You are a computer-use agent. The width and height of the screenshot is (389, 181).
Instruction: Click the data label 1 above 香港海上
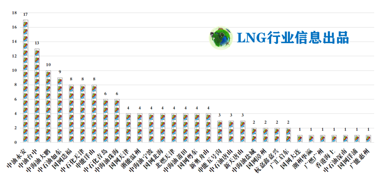tap(334, 130)
